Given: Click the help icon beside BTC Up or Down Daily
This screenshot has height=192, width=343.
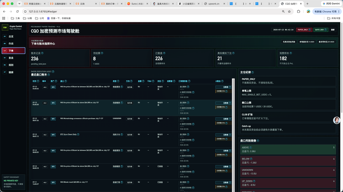Looking at the screenshot, I should (78, 134).
